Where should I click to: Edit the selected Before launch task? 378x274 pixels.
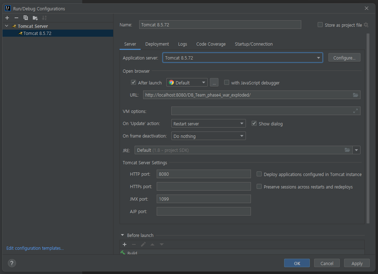[x=143, y=244]
